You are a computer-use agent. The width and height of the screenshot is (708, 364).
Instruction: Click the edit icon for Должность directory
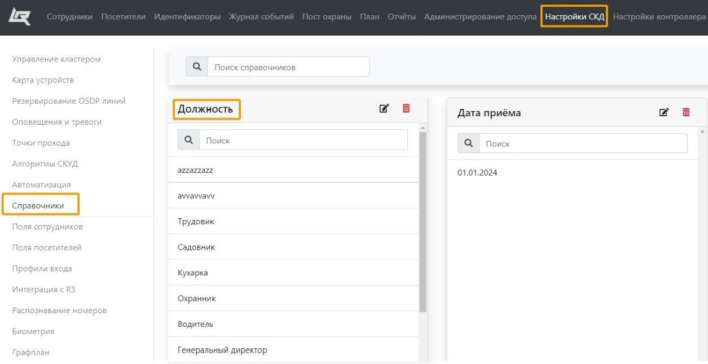pos(384,108)
